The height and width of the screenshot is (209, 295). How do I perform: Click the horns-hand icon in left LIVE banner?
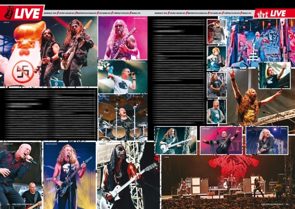click(x=8, y=12)
